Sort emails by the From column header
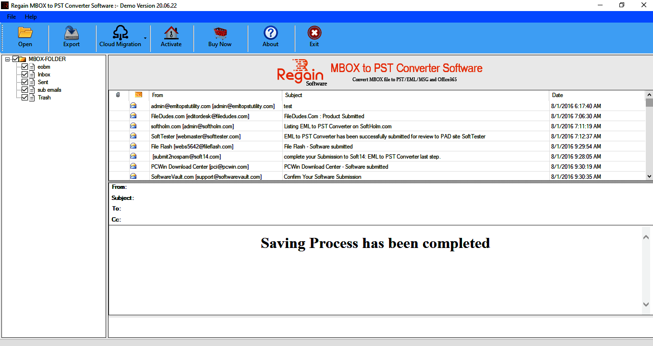The width and height of the screenshot is (653, 346). coord(216,95)
